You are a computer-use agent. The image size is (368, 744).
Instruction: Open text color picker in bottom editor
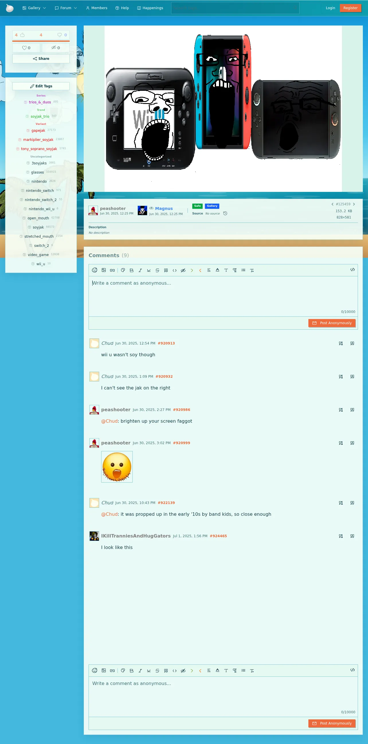coord(217,670)
